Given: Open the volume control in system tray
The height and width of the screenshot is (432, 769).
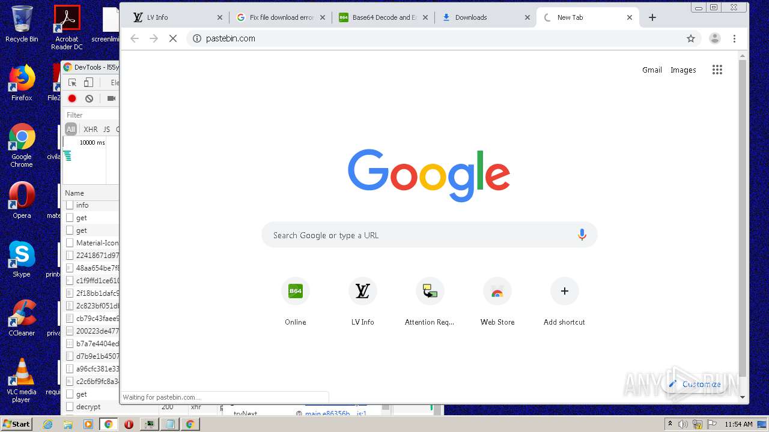Looking at the screenshot, I should click(x=683, y=424).
